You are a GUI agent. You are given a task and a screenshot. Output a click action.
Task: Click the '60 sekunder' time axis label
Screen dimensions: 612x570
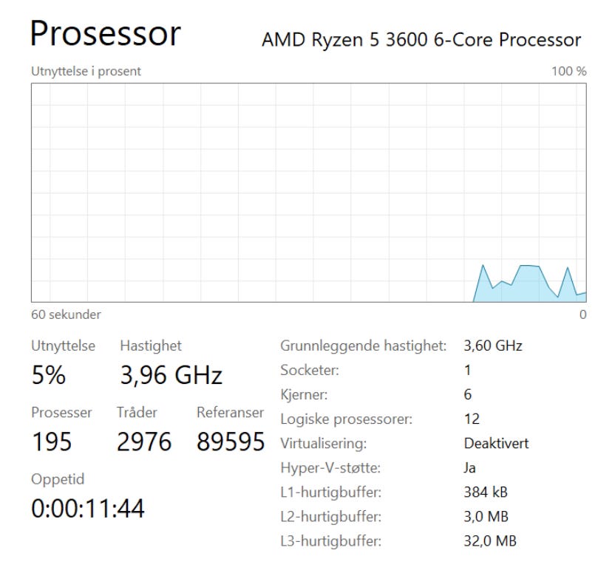coord(66,315)
